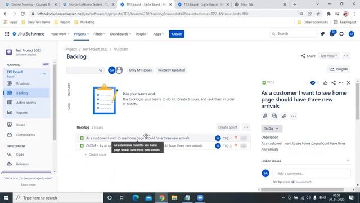Click TP2-1 issue key in backlog
Screen dimensions: 360x203
coord(227,138)
